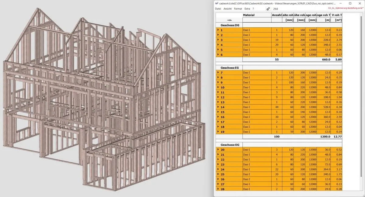Select the Anzahl column header
This screenshot has height=197, width=365.
(277, 15)
